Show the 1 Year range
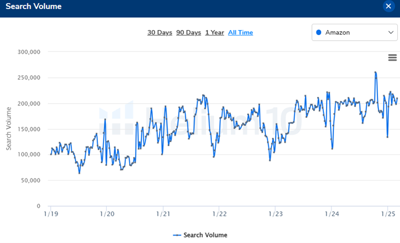Screen dimensions: 400x243 214,32
